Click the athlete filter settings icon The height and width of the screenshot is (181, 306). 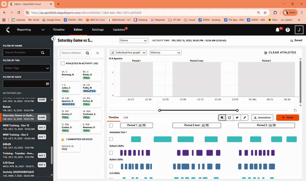tap(98, 53)
